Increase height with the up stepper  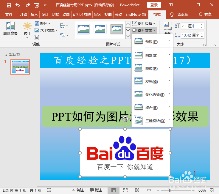coord(202,25)
